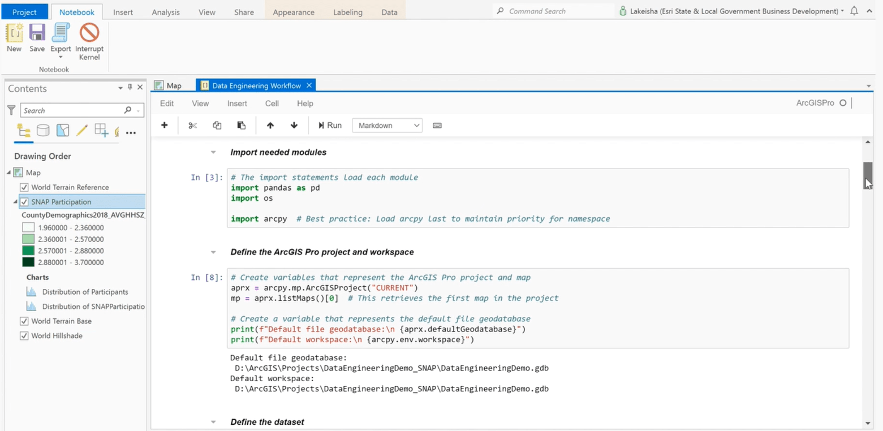Switch to List By Data Source view
The image size is (883, 431).
(x=43, y=130)
